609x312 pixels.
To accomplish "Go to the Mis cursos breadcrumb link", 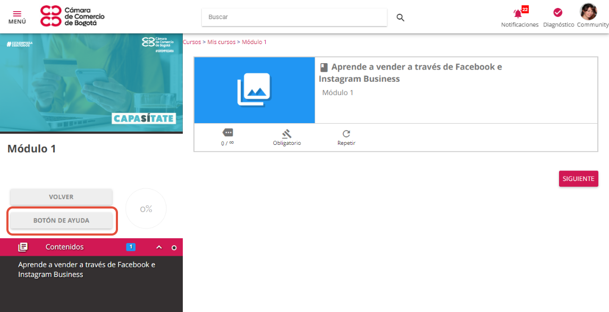I will [x=222, y=42].
